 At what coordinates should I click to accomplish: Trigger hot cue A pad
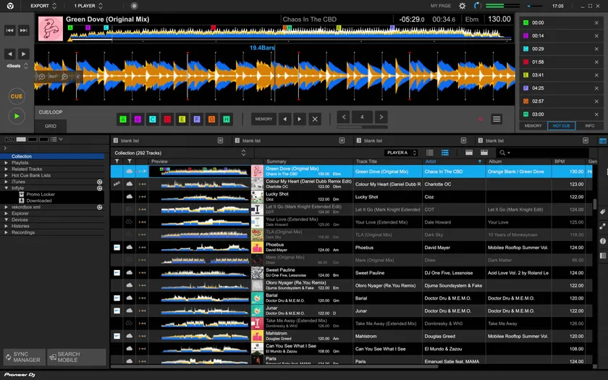coord(123,119)
